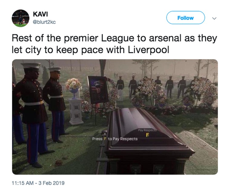This screenshot has height=190, width=227.
Task: Click the Follow button
Action: pos(186,18)
